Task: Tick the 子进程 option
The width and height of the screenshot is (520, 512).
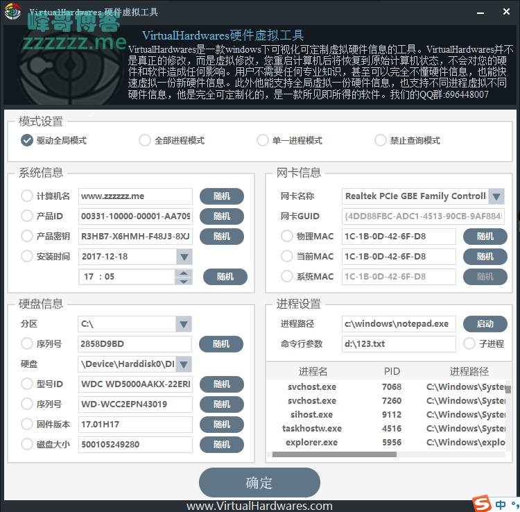Action: point(469,343)
